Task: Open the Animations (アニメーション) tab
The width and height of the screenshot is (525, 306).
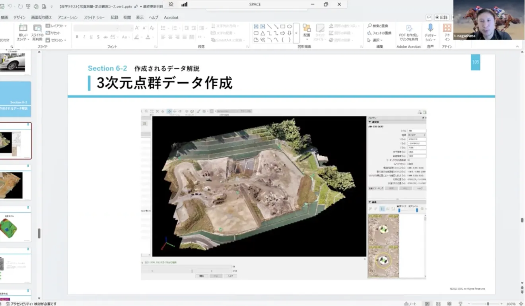Action: [x=68, y=17]
